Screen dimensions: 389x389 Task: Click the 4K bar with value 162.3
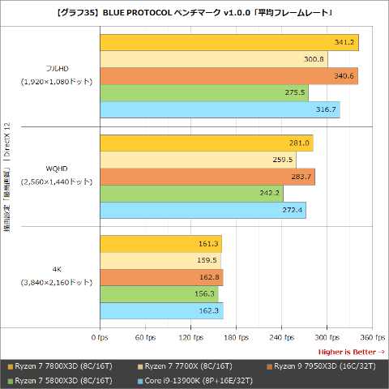coord(161,311)
